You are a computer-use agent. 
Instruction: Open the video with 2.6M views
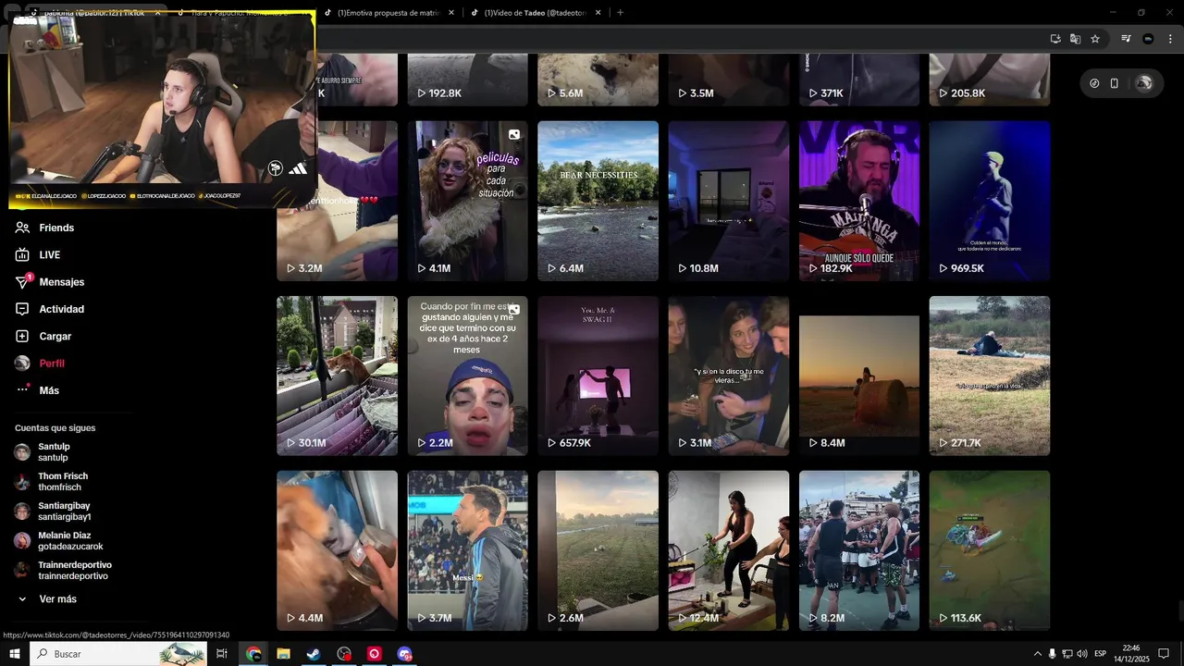[598, 550]
